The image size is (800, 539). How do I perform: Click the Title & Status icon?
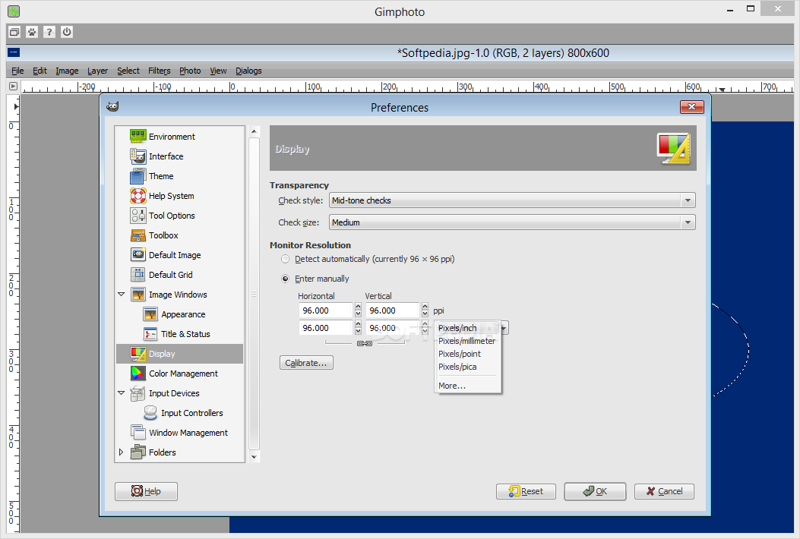(150, 334)
